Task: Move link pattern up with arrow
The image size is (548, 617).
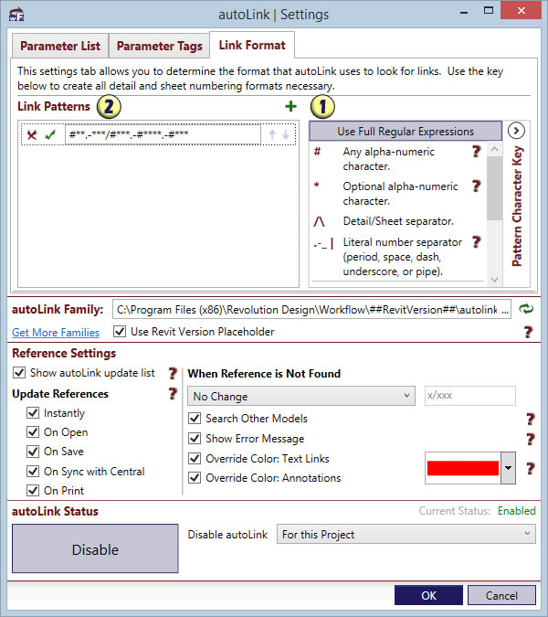Action: click(x=272, y=134)
